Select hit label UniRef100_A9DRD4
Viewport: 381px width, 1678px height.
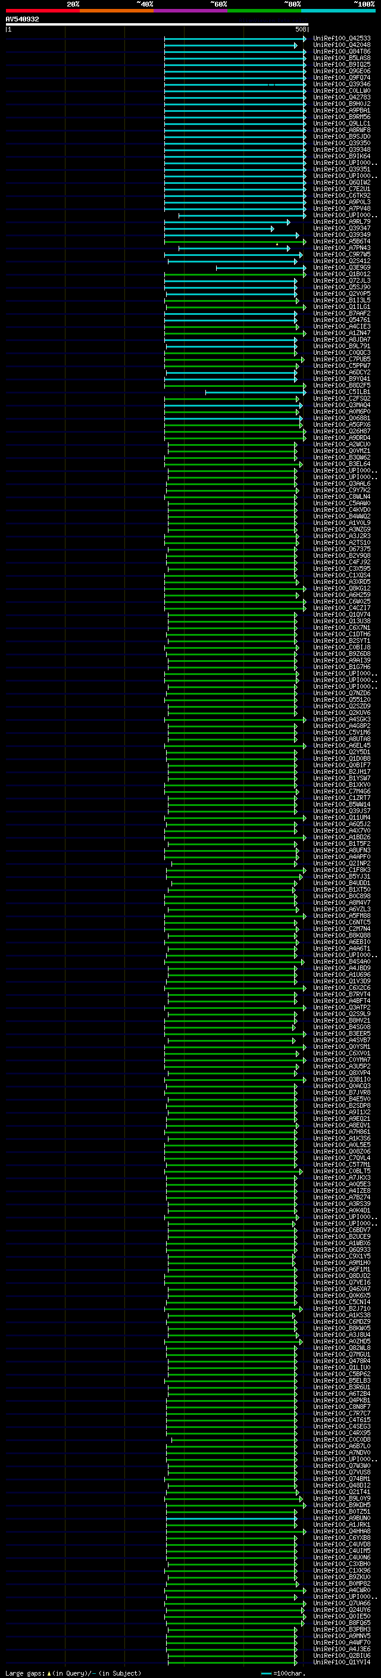pyautogui.click(x=342, y=438)
